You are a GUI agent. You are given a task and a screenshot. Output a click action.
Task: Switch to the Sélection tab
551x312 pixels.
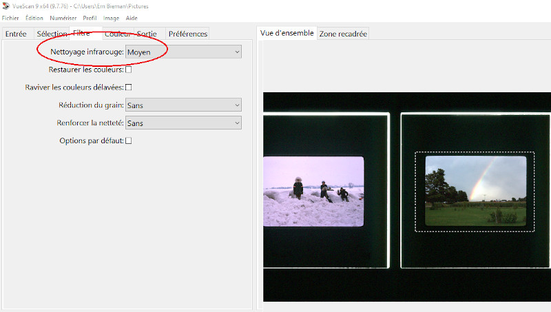click(x=52, y=34)
